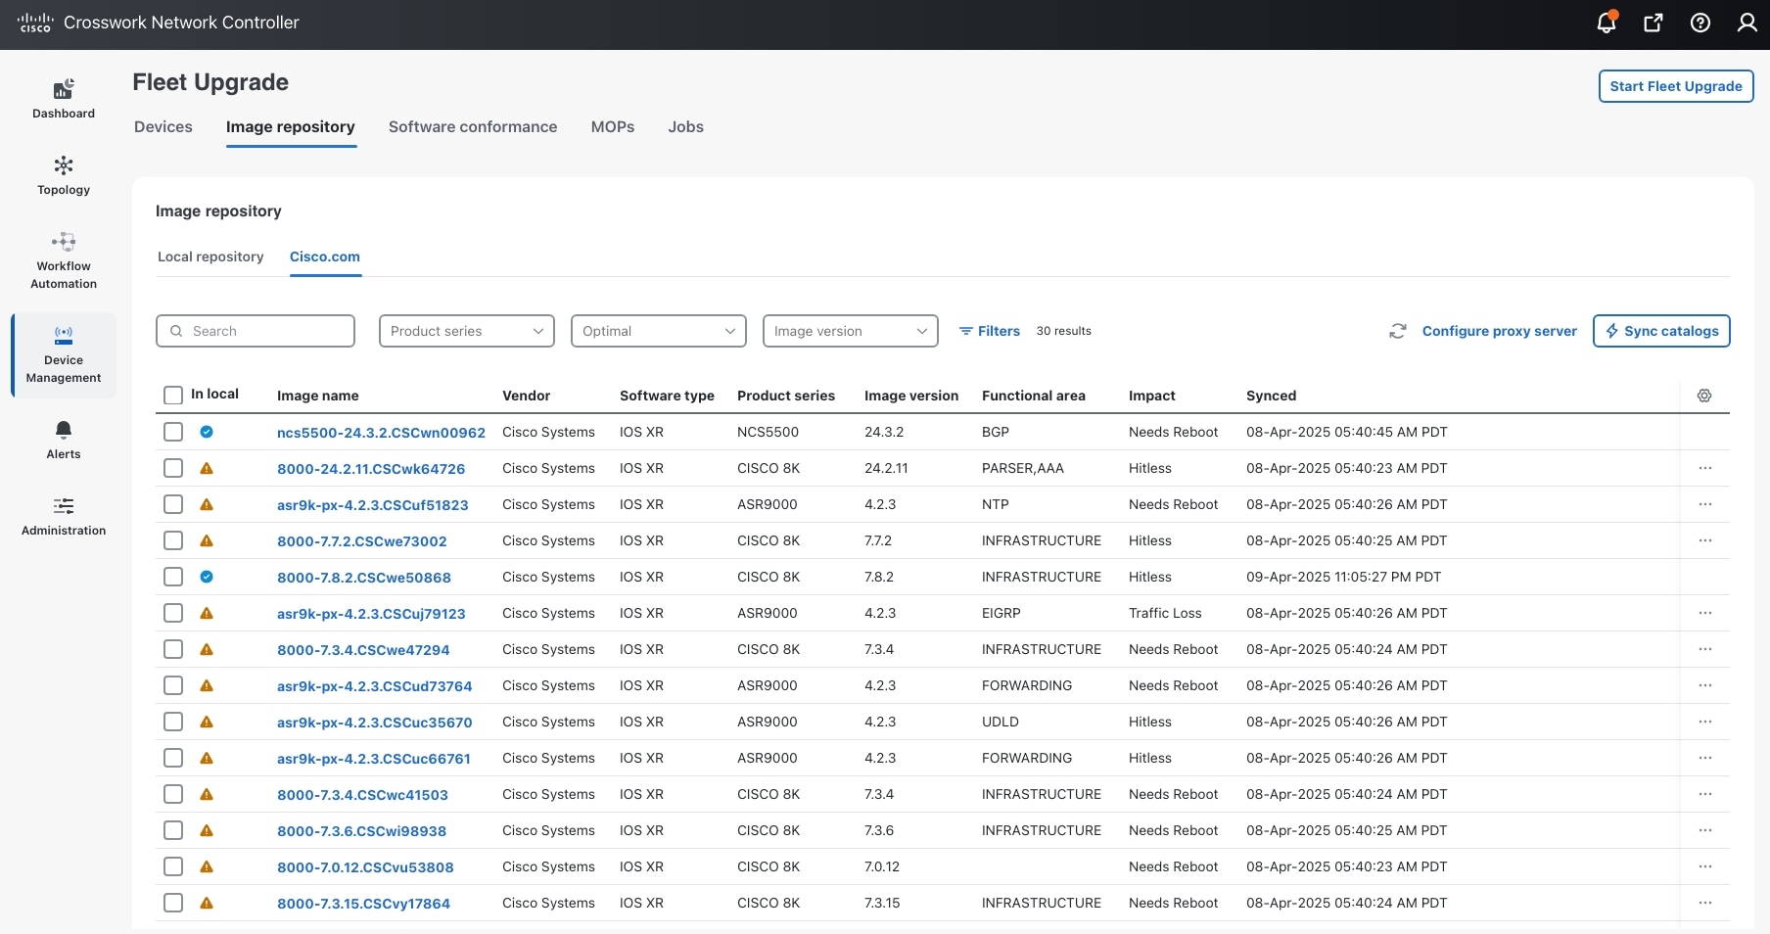This screenshot has width=1770, height=934.
Task: Open the Optimal dropdown filter
Action: point(658,331)
